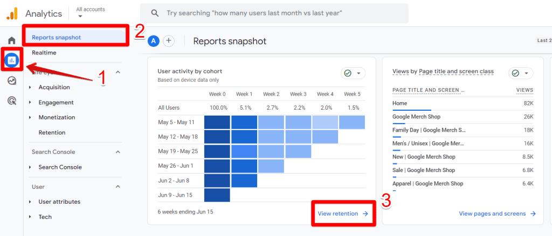
Task: Click the Home page title row
Action: pos(463,103)
